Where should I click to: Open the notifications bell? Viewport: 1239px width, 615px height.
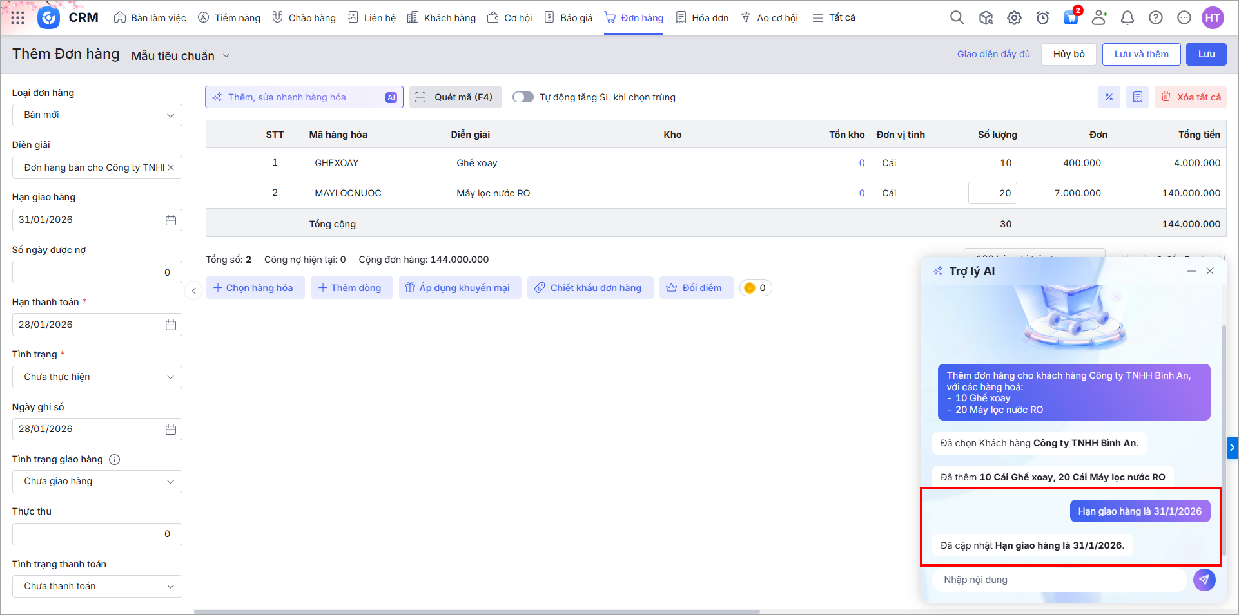1127,18
